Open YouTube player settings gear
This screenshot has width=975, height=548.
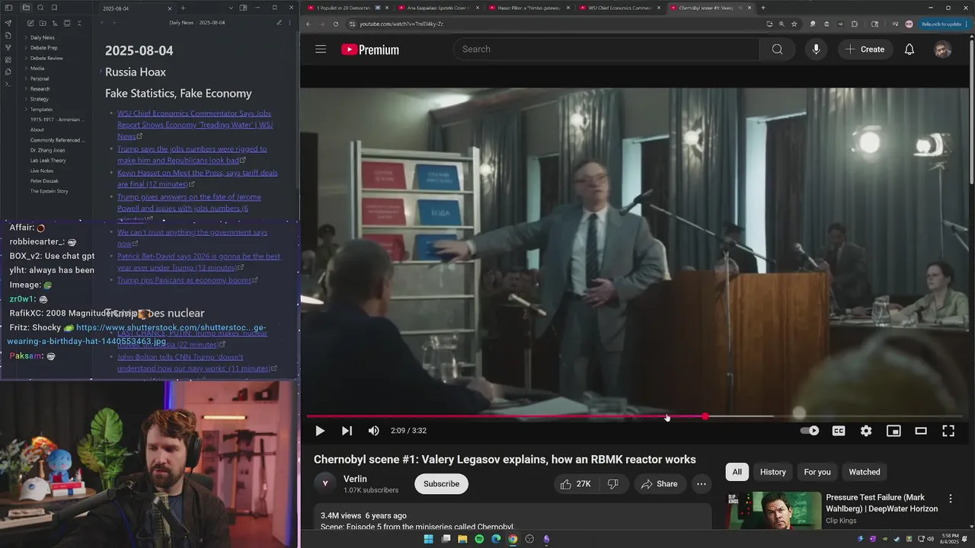(x=866, y=431)
